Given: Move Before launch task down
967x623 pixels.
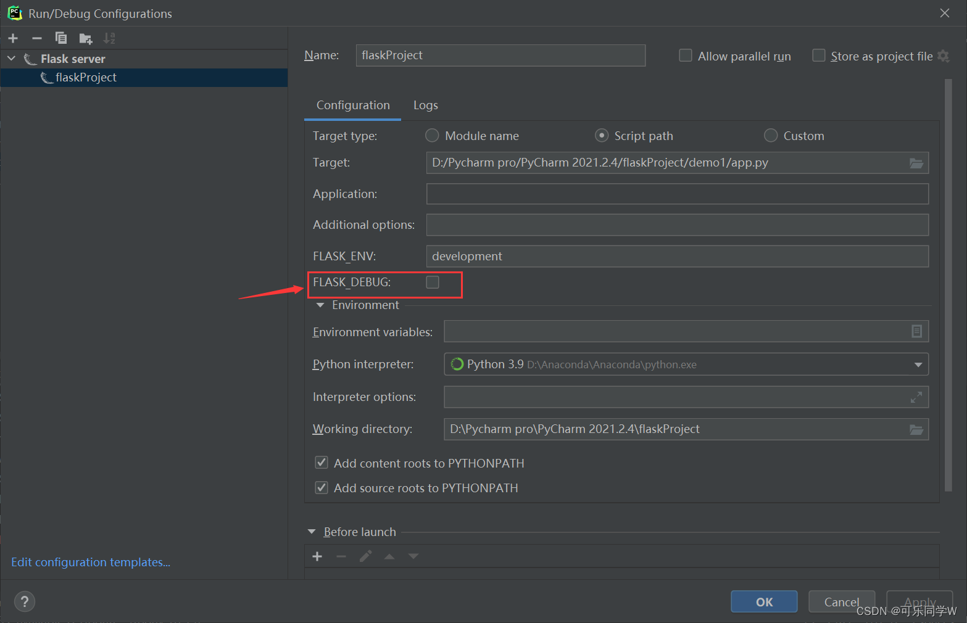Looking at the screenshot, I should 413,556.
